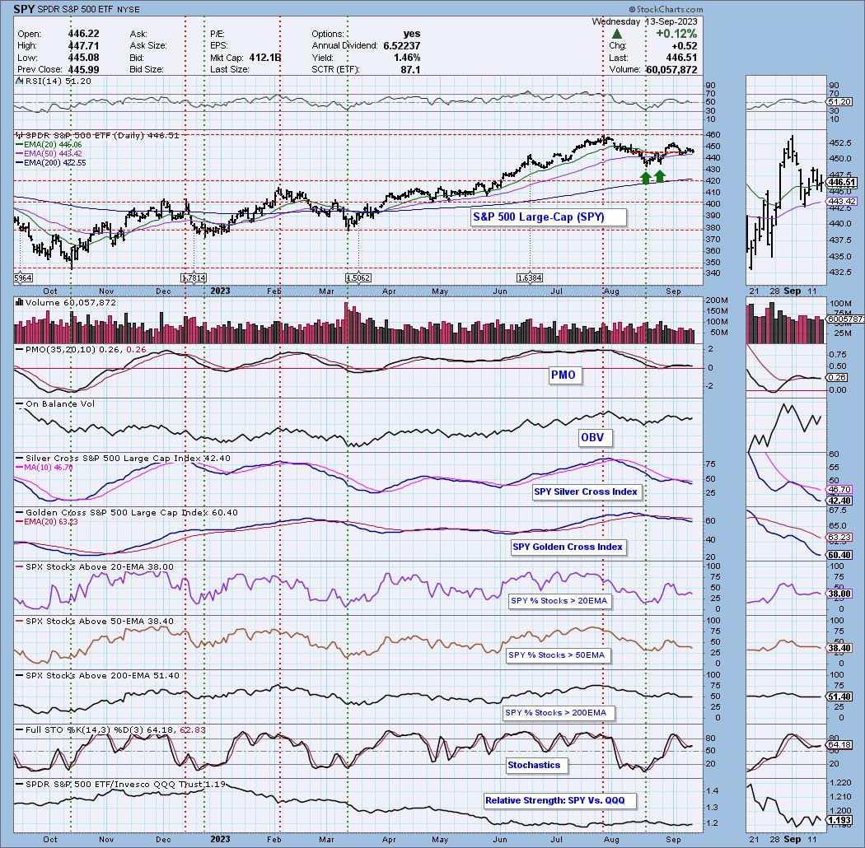Click the 60.40 Golden Cross value tag

(840, 556)
